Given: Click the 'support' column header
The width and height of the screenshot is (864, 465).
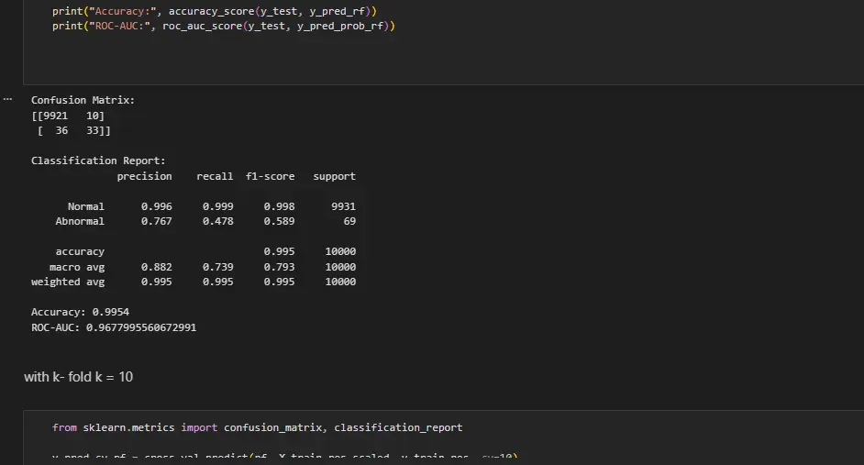Looking at the screenshot, I should 335,176.
